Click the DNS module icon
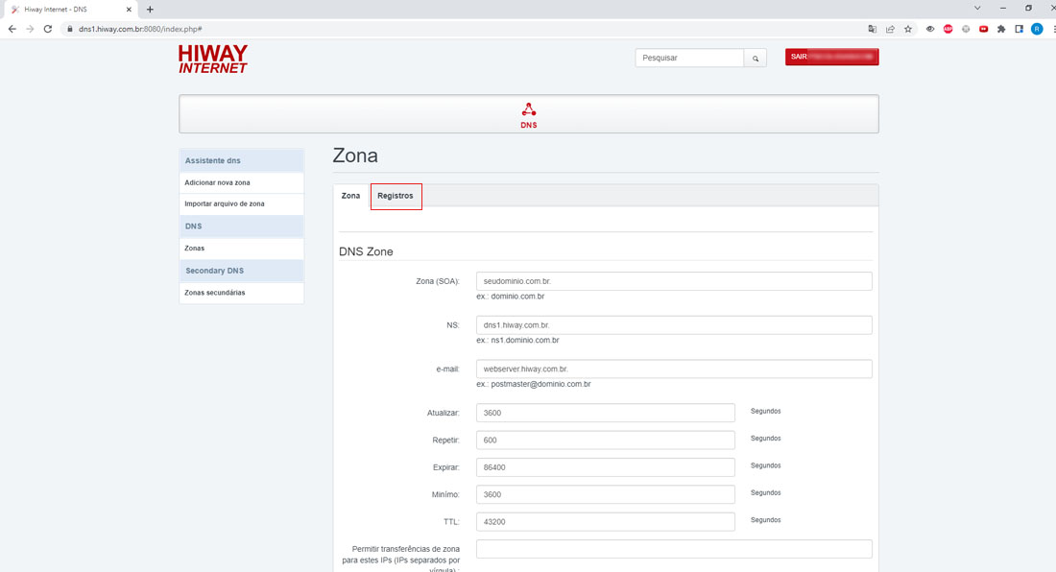This screenshot has width=1056, height=572. point(528,110)
